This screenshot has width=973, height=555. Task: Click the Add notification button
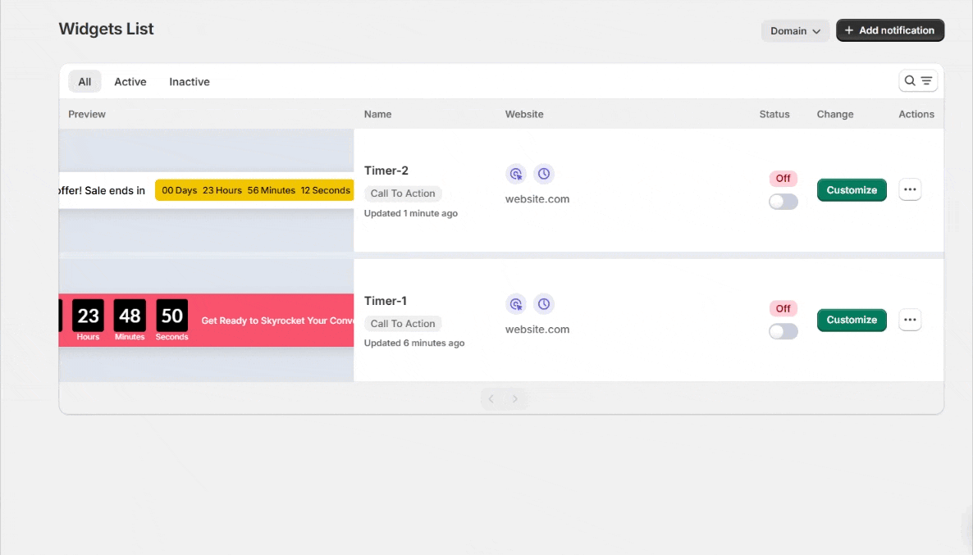(x=890, y=30)
